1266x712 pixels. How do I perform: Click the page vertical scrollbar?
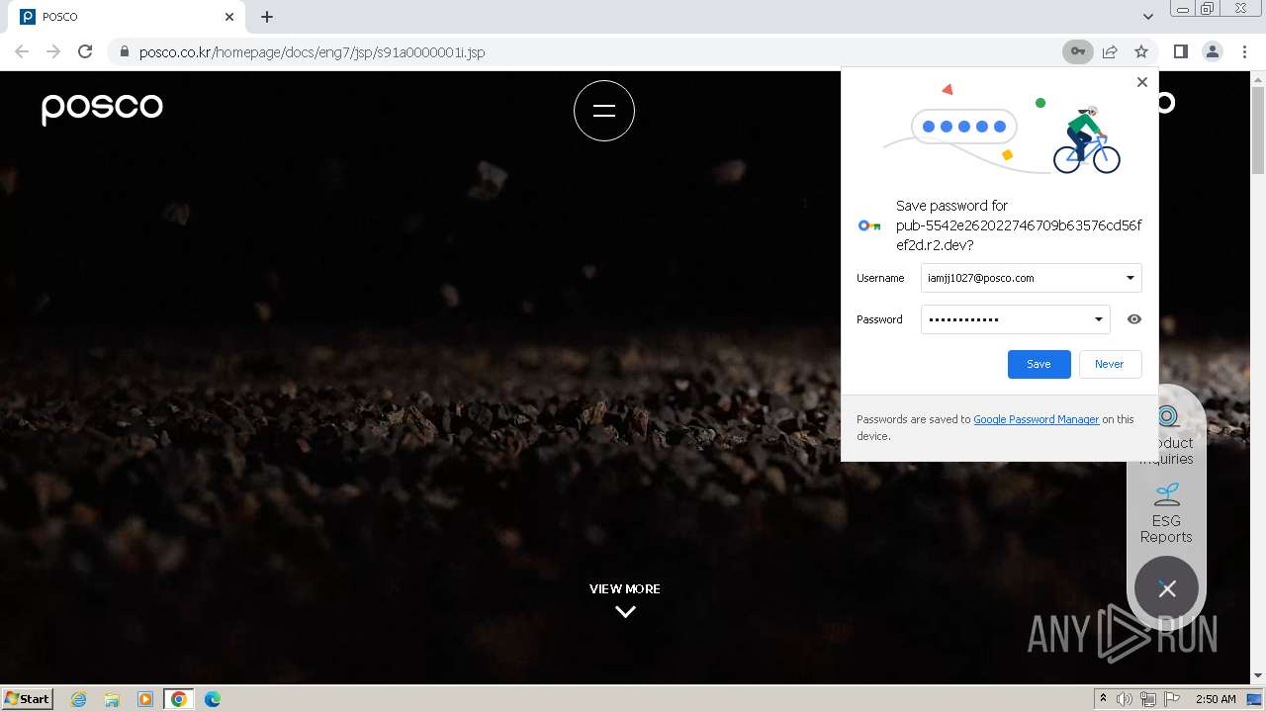pyautogui.click(x=1258, y=129)
